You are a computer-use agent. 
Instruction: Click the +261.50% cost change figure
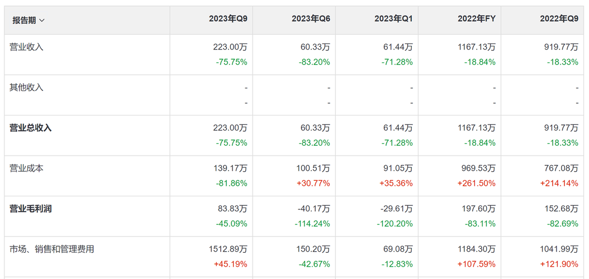coord(476,184)
